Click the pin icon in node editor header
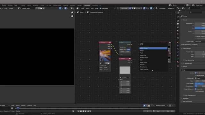Screen dimensions: 205x115 [115, 8]
